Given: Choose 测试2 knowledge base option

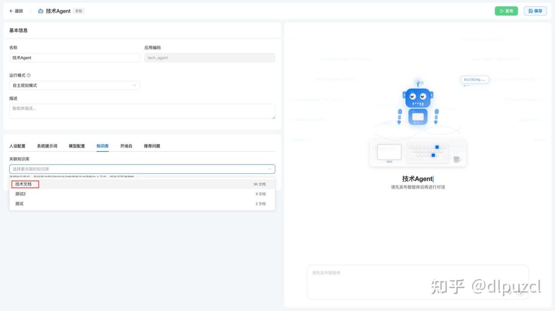Looking at the screenshot, I should pyautogui.click(x=20, y=194).
